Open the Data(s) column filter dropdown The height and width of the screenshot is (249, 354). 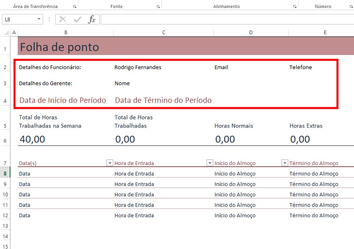109,163
